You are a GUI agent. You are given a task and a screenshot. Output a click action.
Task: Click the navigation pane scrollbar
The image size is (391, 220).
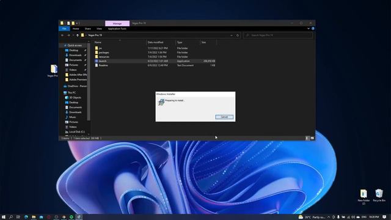[89, 82]
